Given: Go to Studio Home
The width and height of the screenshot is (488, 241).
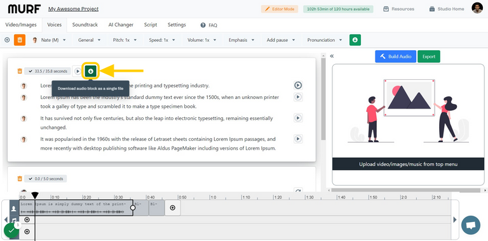Looking at the screenshot, I should pos(447,9).
